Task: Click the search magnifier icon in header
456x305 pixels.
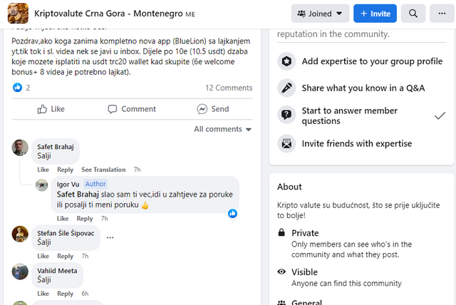Action: coord(413,14)
